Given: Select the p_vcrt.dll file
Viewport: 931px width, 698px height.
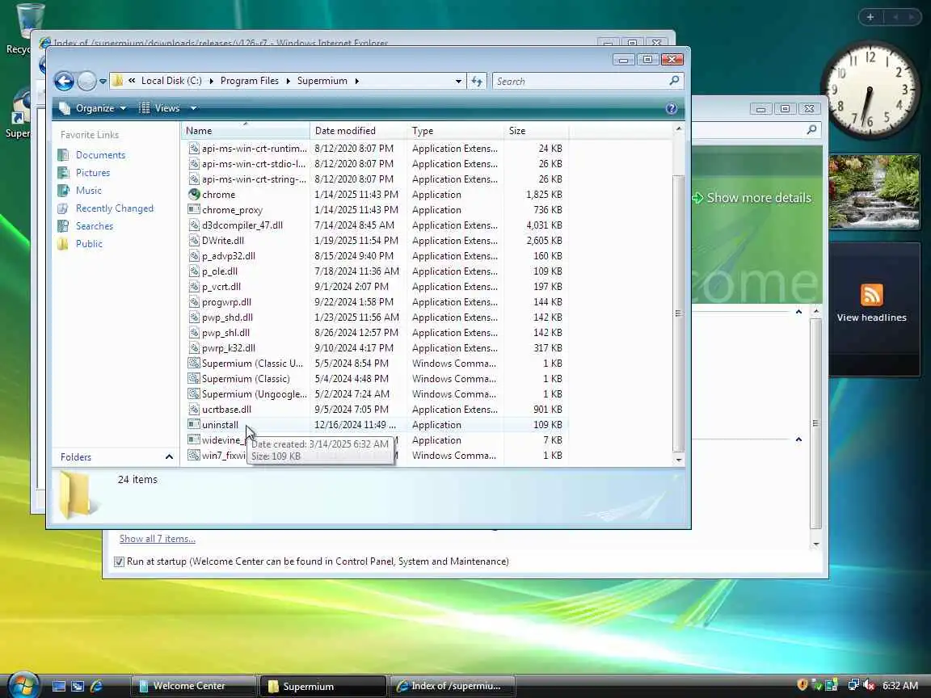Looking at the screenshot, I should click(x=221, y=287).
